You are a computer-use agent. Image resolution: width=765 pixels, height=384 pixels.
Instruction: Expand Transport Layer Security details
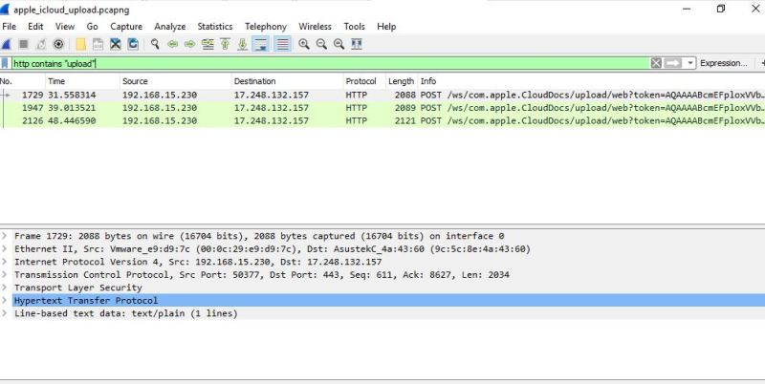coord(5,288)
